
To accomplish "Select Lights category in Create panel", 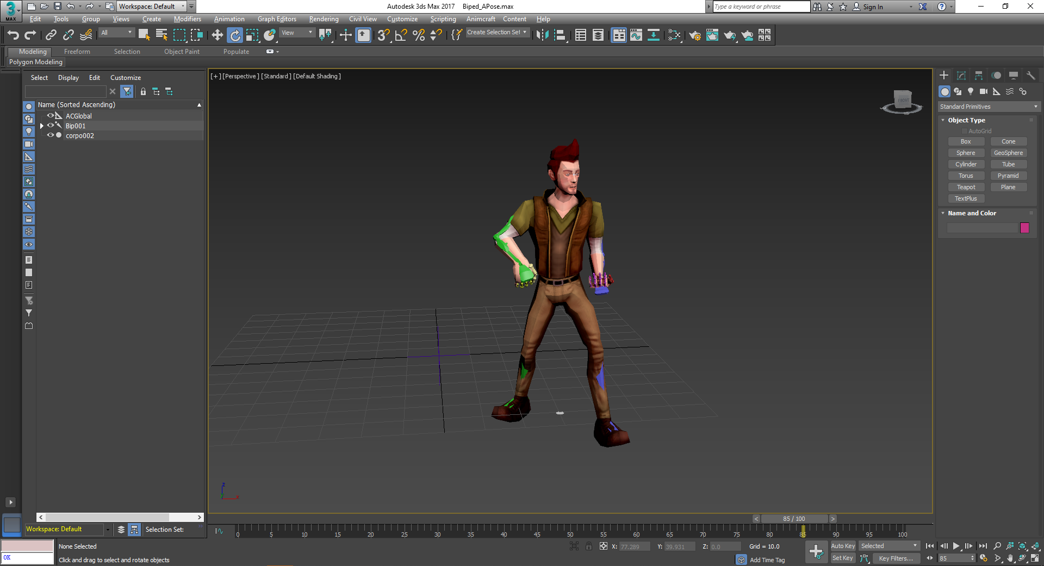I will coord(971,91).
